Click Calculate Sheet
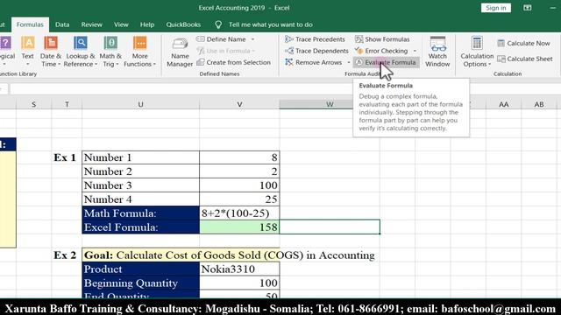The width and height of the screenshot is (561, 315). point(525,59)
